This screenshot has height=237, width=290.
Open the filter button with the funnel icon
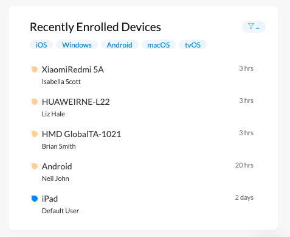coord(254,27)
